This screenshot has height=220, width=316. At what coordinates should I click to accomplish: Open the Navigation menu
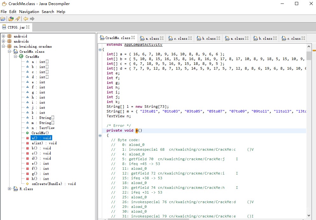pyautogui.click(x=29, y=12)
